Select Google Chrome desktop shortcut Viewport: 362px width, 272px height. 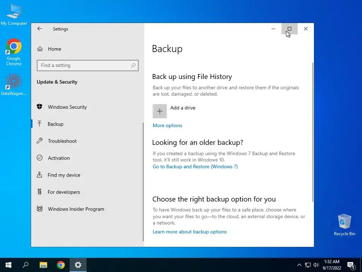click(14, 52)
